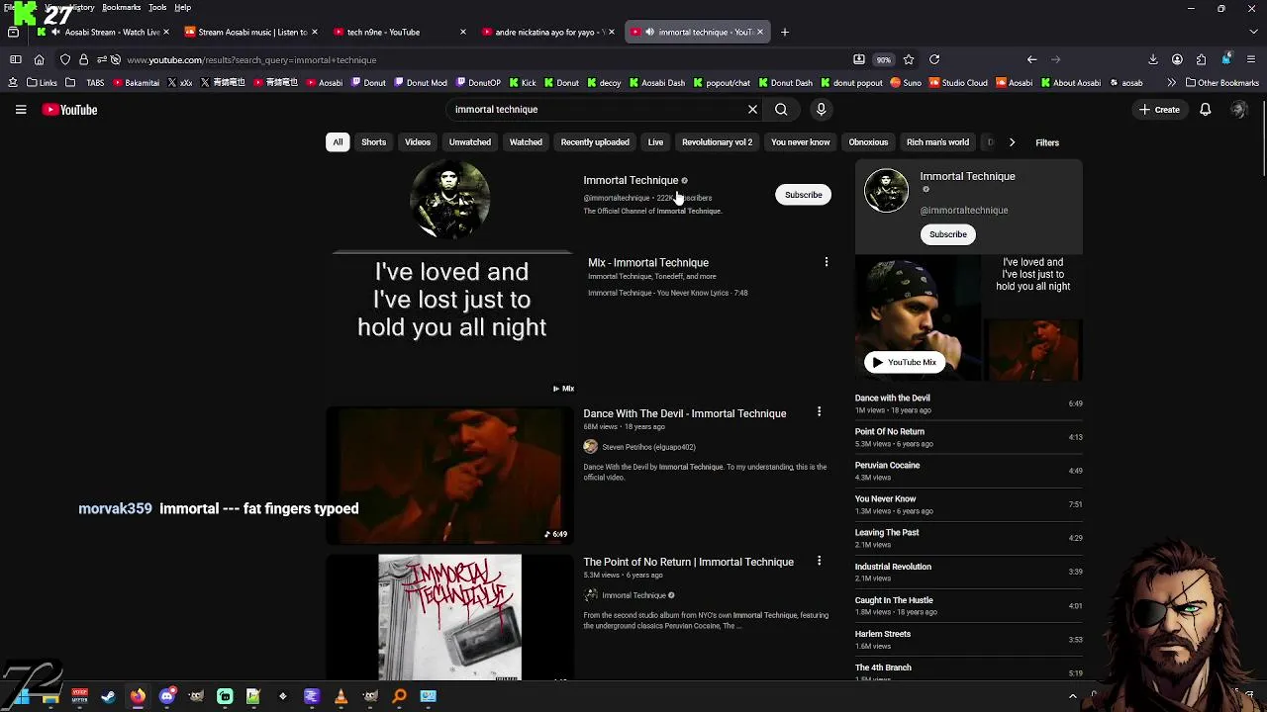Open Firefox icon in taskbar
The width and height of the screenshot is (1267, 712).
coord(138,696)
